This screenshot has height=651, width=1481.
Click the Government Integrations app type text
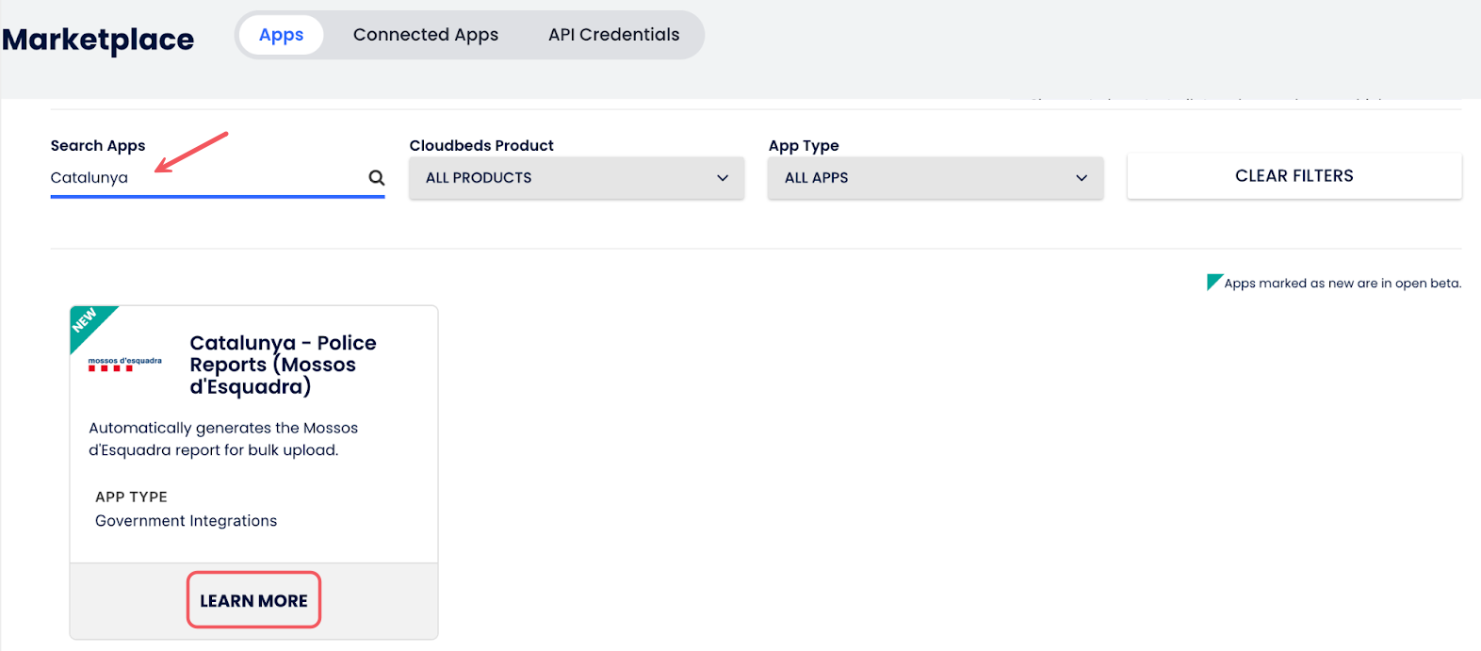[186, 521]
